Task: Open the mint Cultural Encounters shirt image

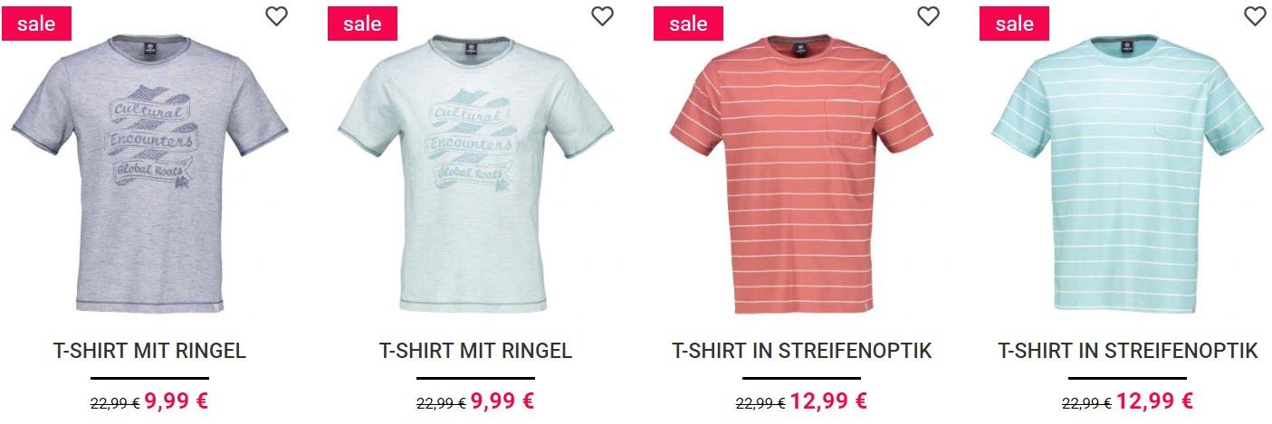Action: click(x=475, y=174)
